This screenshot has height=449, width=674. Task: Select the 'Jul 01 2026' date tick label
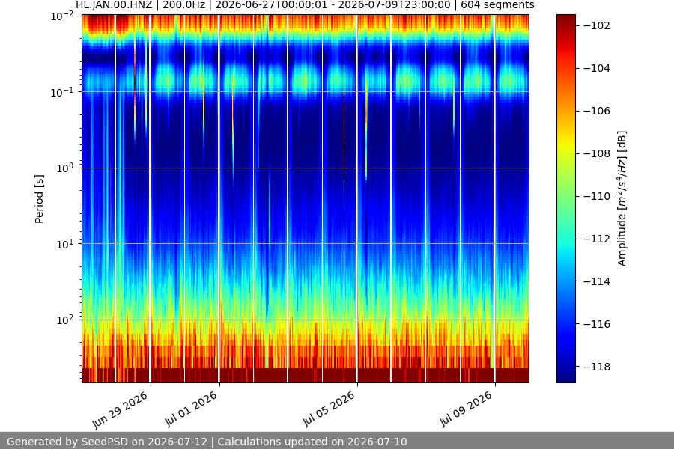tap(191, 409)
